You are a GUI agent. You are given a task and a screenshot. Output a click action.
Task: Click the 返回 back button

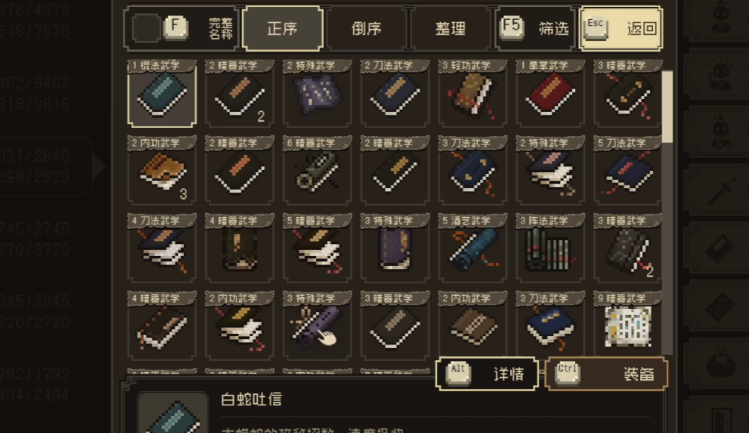pyautogui.click(x=620, y=28)
